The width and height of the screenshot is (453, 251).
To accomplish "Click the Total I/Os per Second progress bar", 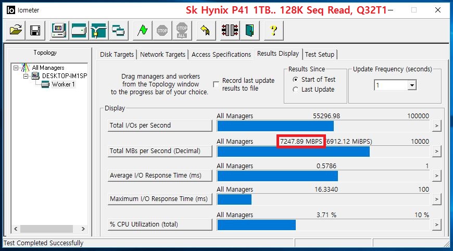I will (323, 126).
